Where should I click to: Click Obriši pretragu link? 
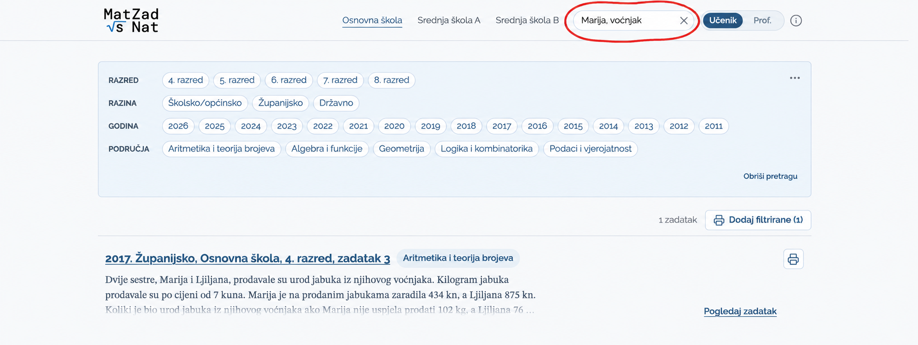(x=770, y=176)
